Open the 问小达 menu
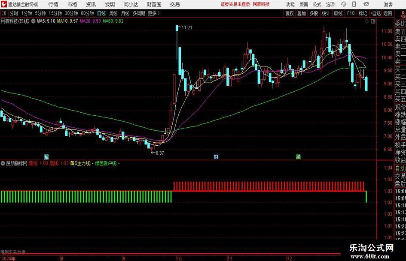The height and width of the screenshot is (261, 406). [131, 4]
